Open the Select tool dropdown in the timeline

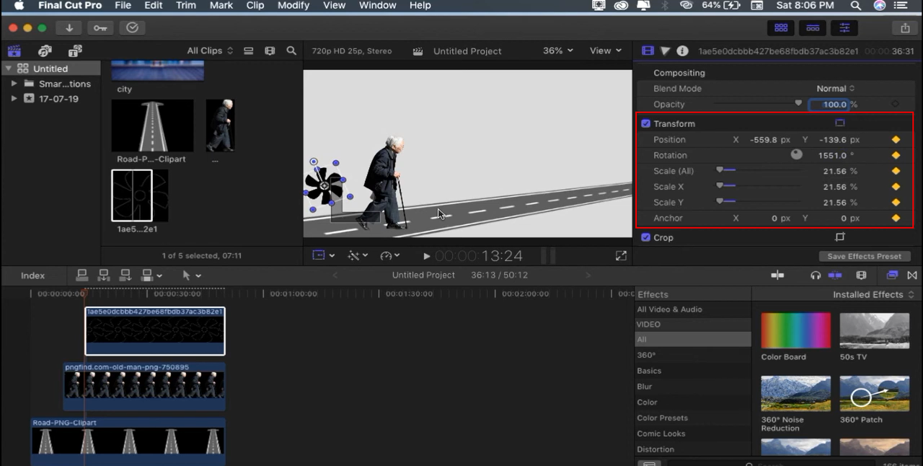point(191,276)
